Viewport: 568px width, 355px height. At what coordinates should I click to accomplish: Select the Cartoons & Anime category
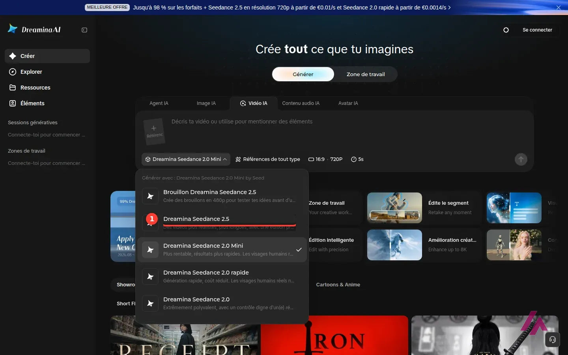point(338,285)
